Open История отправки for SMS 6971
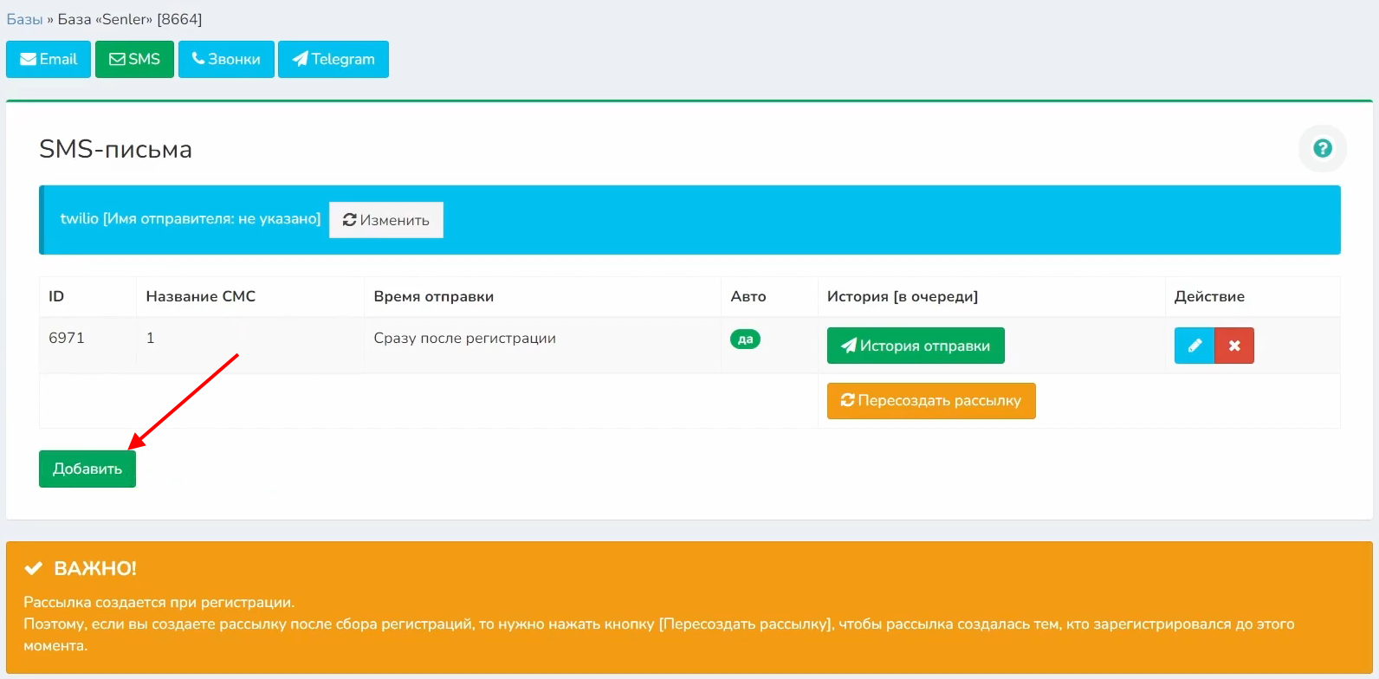This screenshot has width=1379, height=679. tap(916, 346)
